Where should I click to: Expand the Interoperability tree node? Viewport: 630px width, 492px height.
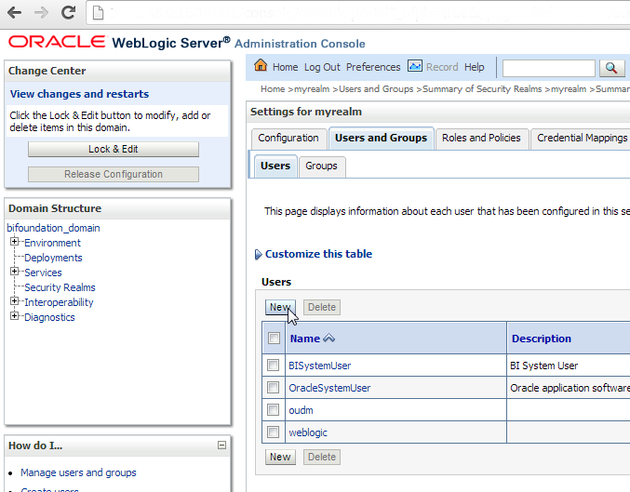[x=15, y=300]
